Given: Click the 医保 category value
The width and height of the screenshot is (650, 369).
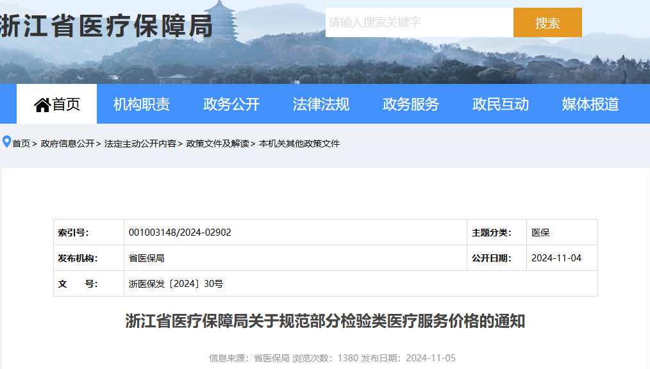Looking at the screenshot, I should pyautogui.click(x=540, y=233).
